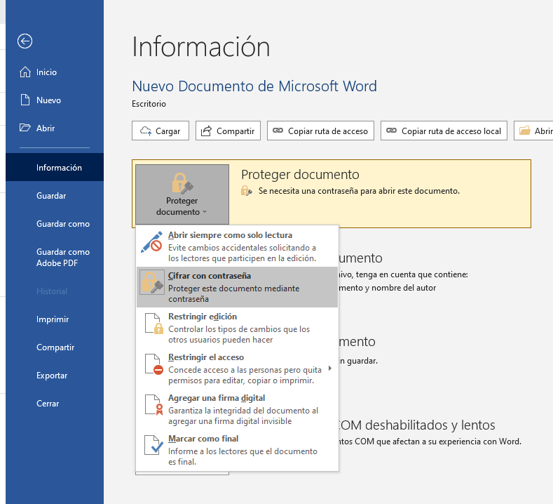
Task: Click the Nuevo blank page icon
Action: tap(25, 100)
